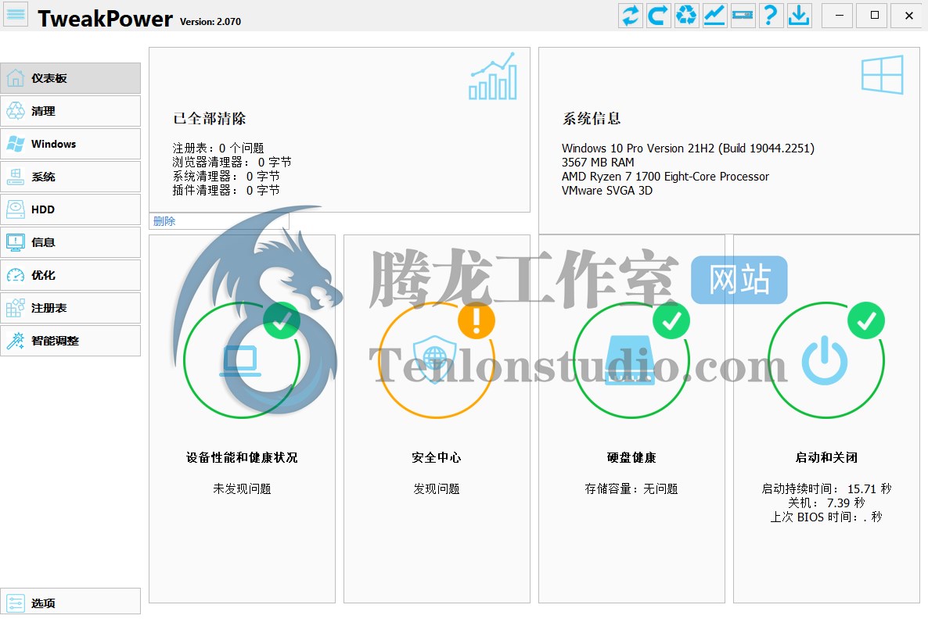
Task: Click the refresh arrows toolbar icon
Action: [x=630, y=16]
